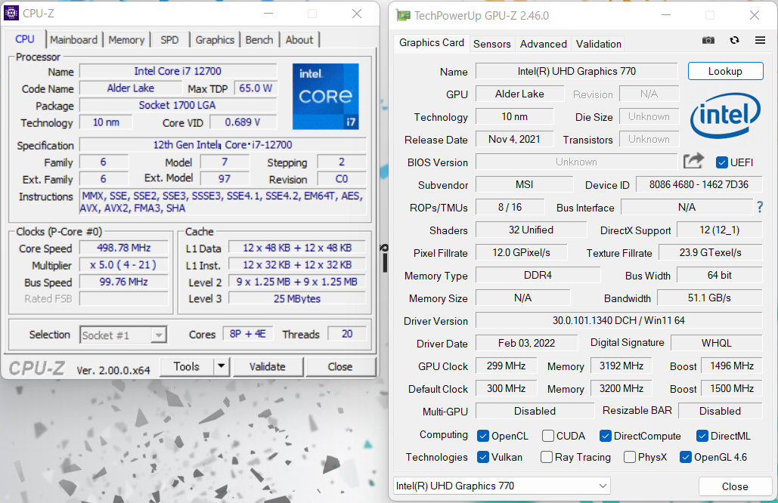Enable the CUDA checkbox
Viewport: 778px width, 503px height.
coord(547,436)
